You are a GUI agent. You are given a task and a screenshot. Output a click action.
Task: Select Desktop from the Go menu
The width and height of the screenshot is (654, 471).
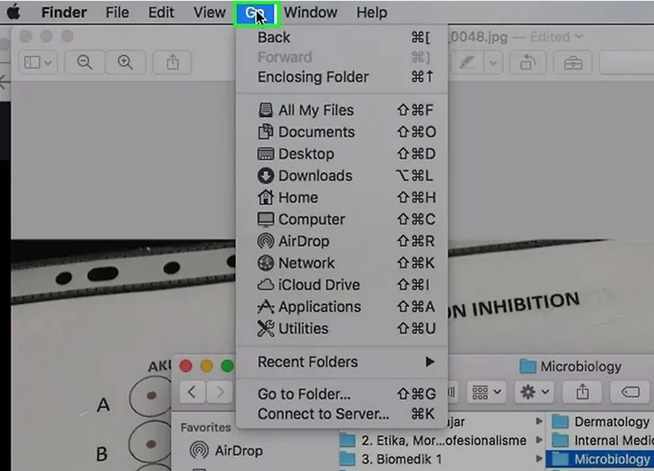click(x=342, y=154)
